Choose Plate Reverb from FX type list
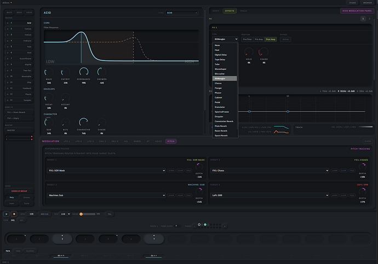 225,126
